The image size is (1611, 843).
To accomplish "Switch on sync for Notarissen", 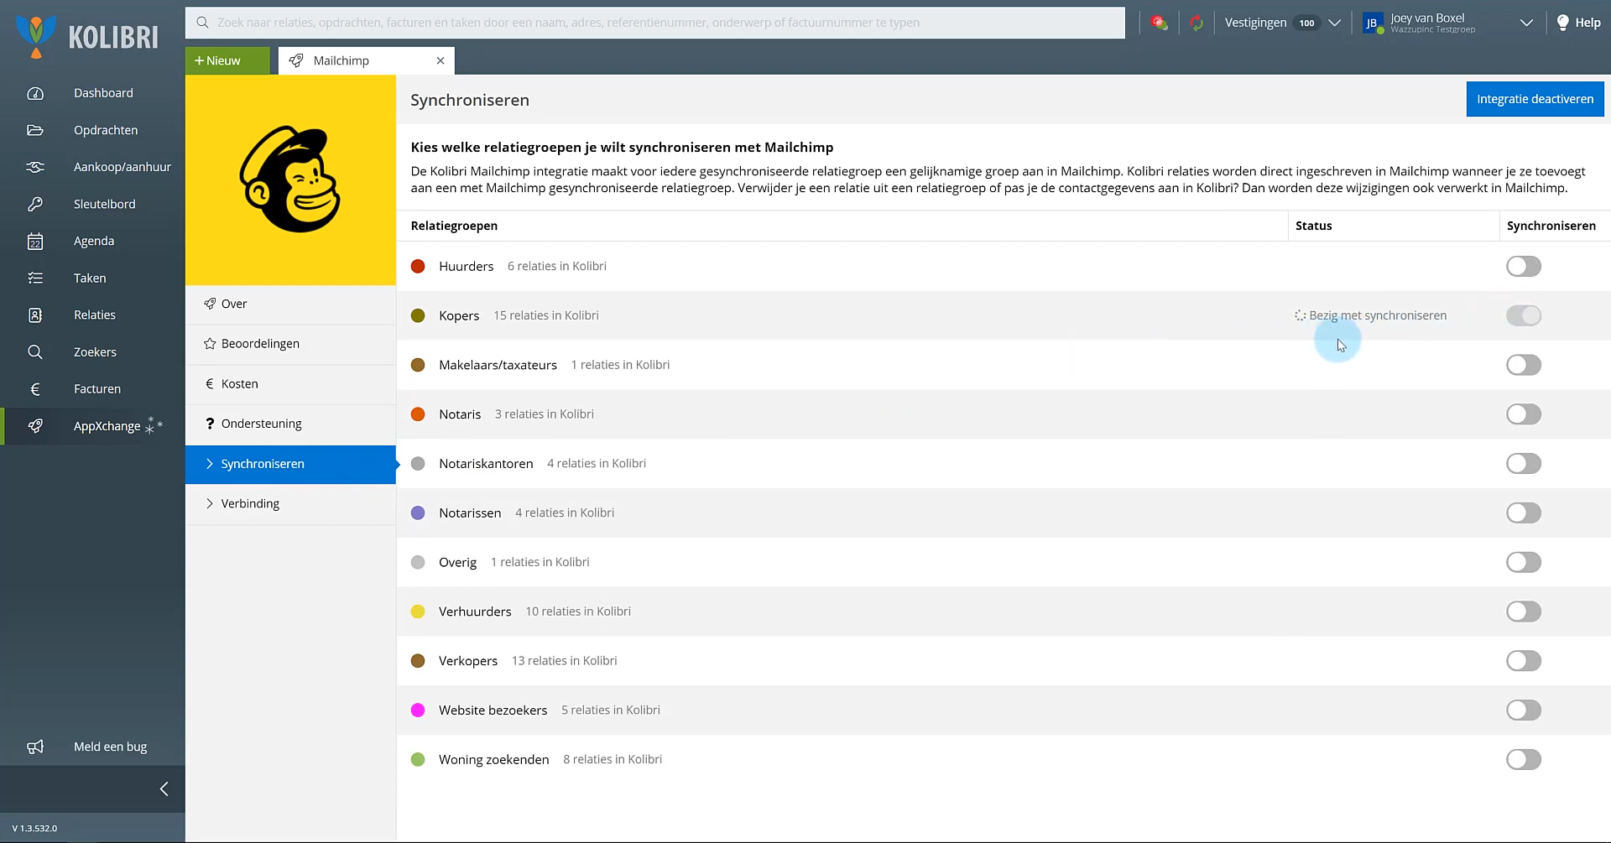I will pyautogui.click(x=1524, y=513).
